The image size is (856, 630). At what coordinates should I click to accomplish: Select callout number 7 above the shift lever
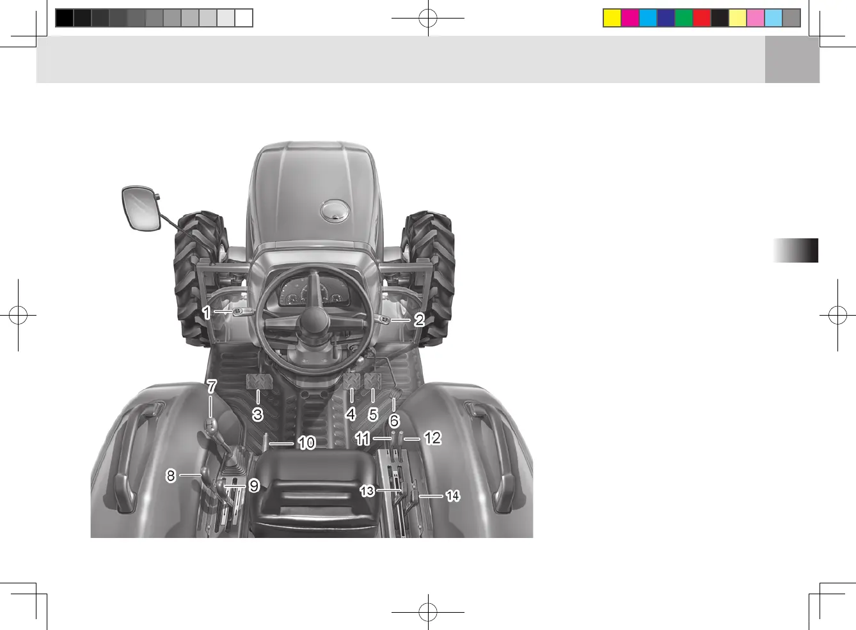(212, 386)
